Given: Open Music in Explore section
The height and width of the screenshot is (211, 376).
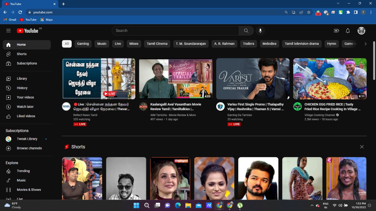Looking at the screenshot, I should pos(27,180).
